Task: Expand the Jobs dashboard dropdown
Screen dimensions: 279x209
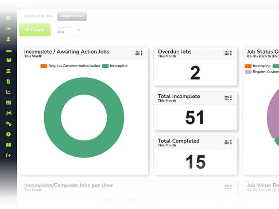Action: click(69, 30)
